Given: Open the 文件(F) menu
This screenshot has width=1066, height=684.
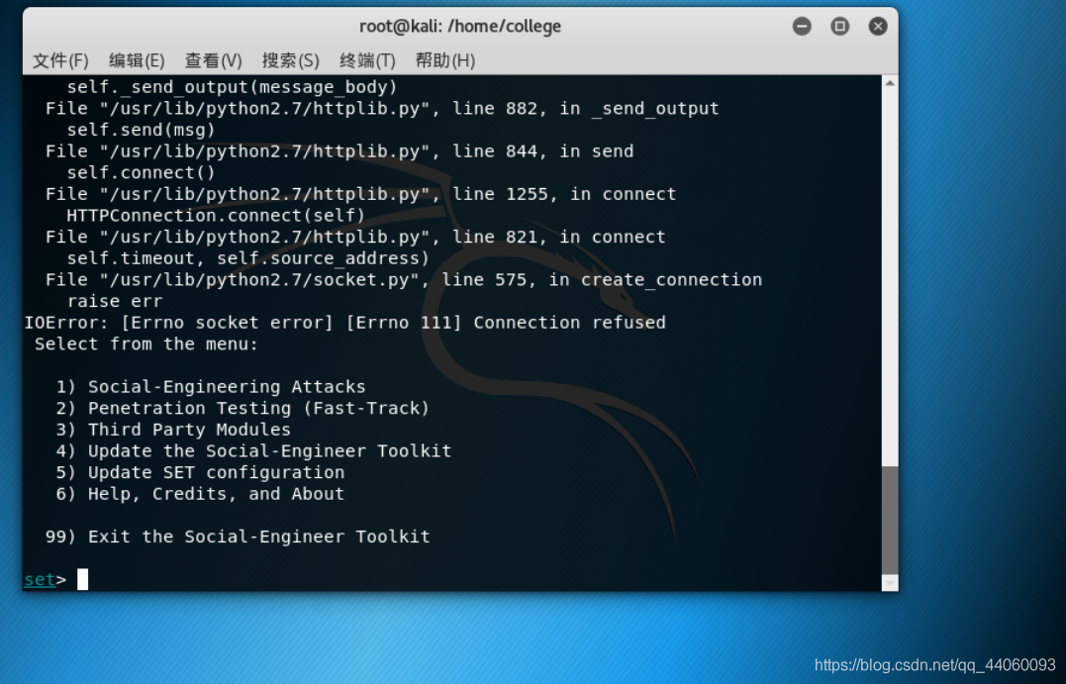Looking at the screenshot, I should coord(60,60).
